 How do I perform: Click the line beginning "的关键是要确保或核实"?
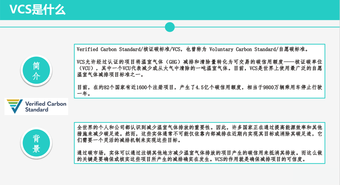(x=192, y=160)
